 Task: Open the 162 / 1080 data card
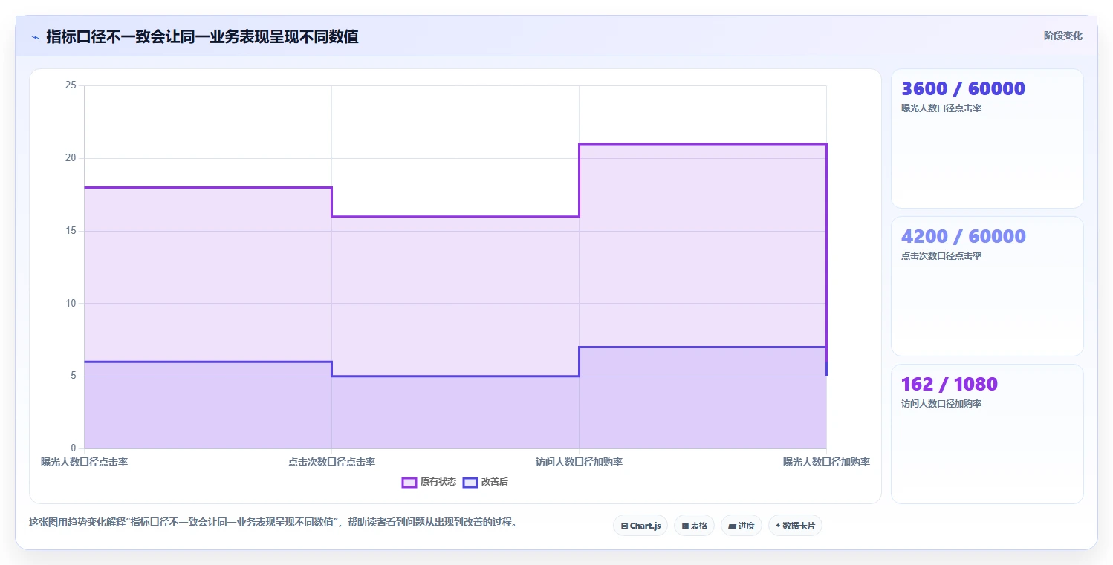[987, 434]
